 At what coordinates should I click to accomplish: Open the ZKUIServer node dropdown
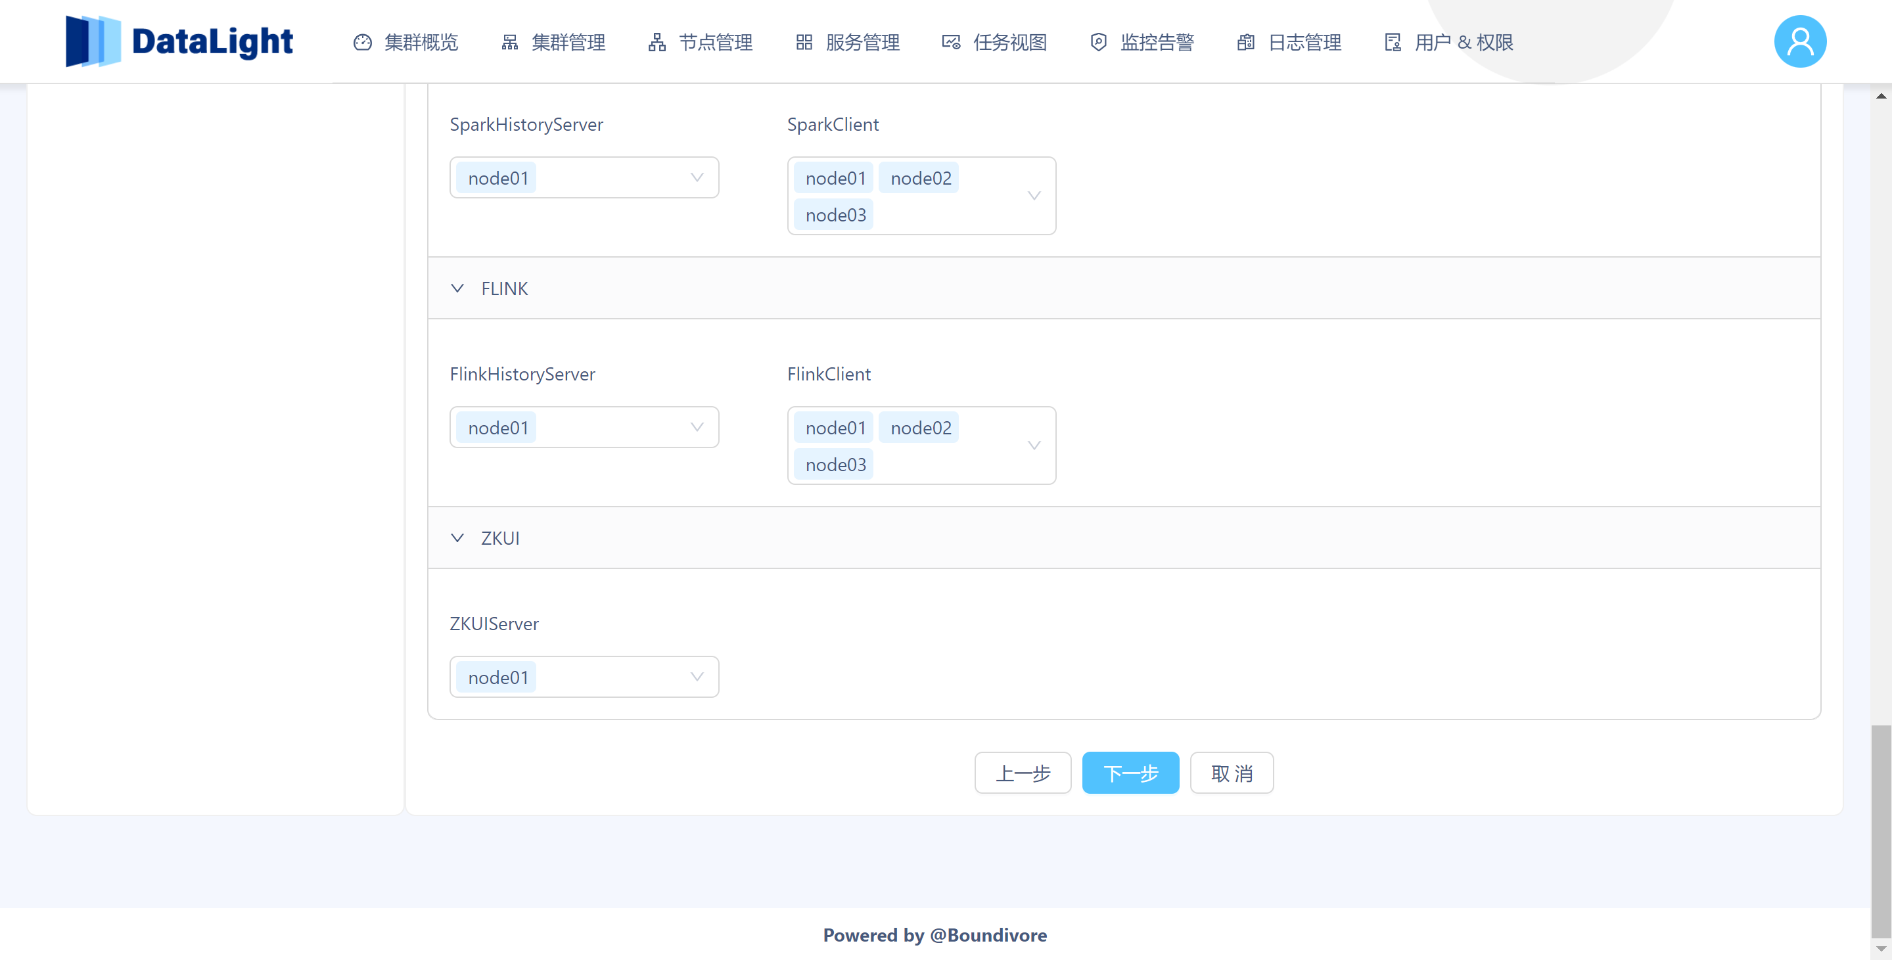(584, 677)
